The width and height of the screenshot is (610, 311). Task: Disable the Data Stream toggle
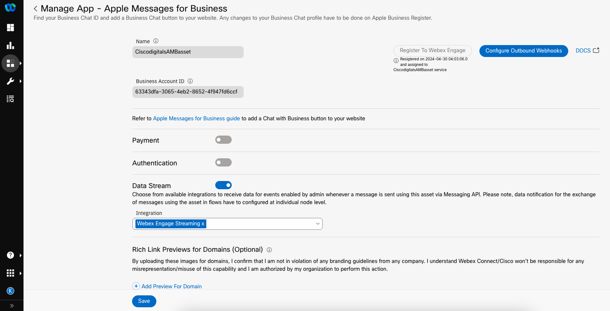tap(223, 185)
